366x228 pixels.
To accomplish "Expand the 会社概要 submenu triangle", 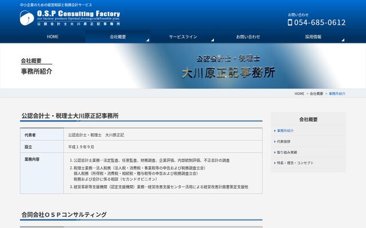I will pyautogui.click(x=148, y=40).
